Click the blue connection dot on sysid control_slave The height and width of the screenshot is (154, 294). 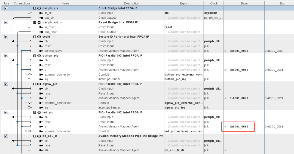click(x=22, y=51)
